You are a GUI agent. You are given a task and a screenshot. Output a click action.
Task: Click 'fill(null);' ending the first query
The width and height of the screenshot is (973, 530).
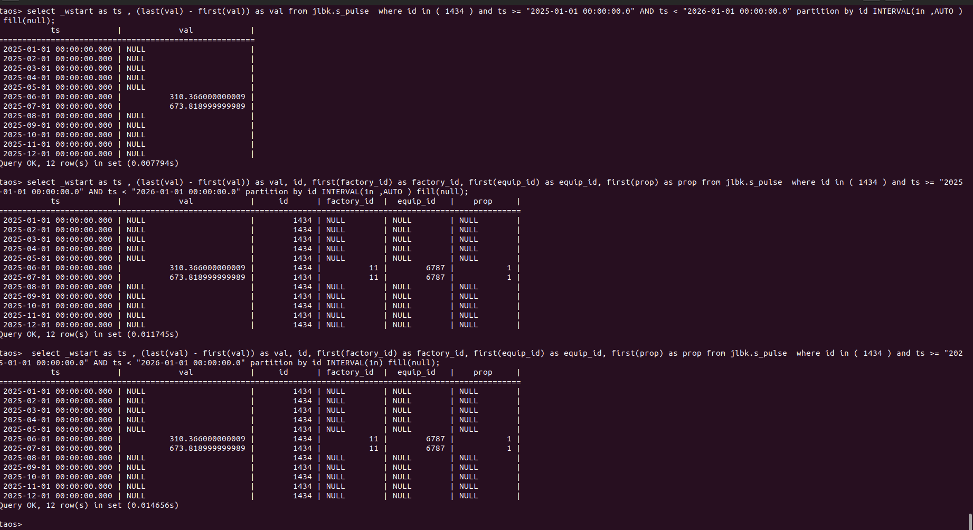click(29, 21)
